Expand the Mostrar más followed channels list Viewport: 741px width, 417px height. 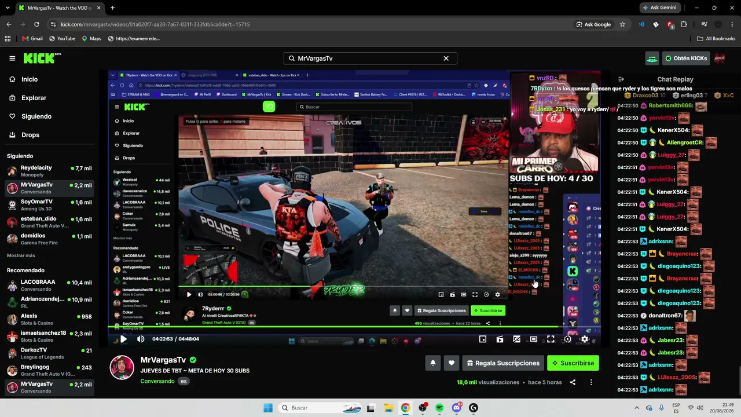pyautogui.click(x=21, y=255)
